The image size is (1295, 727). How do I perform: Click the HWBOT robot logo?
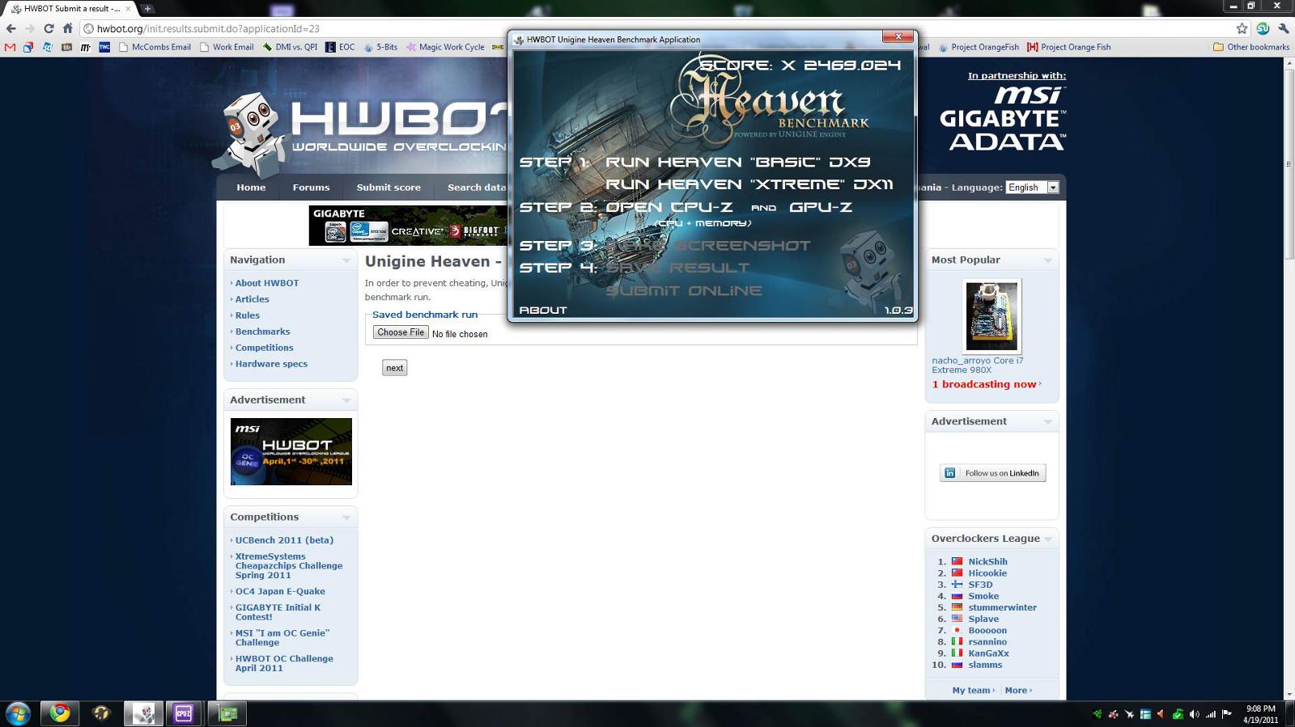pos(249,134)
